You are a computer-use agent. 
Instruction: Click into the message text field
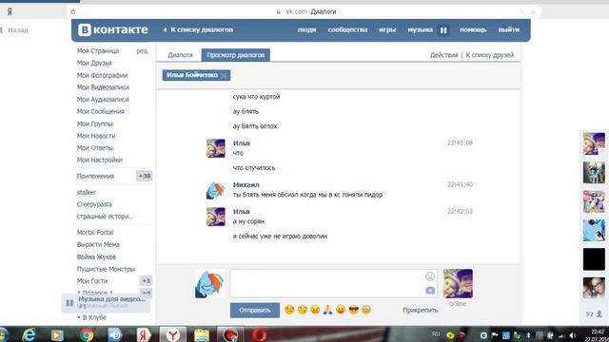(x=334, y=283)
